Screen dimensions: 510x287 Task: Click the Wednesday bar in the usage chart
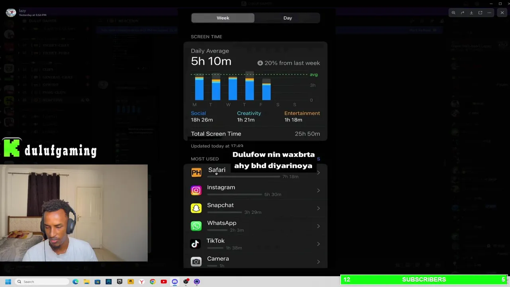tap(233, 88)
